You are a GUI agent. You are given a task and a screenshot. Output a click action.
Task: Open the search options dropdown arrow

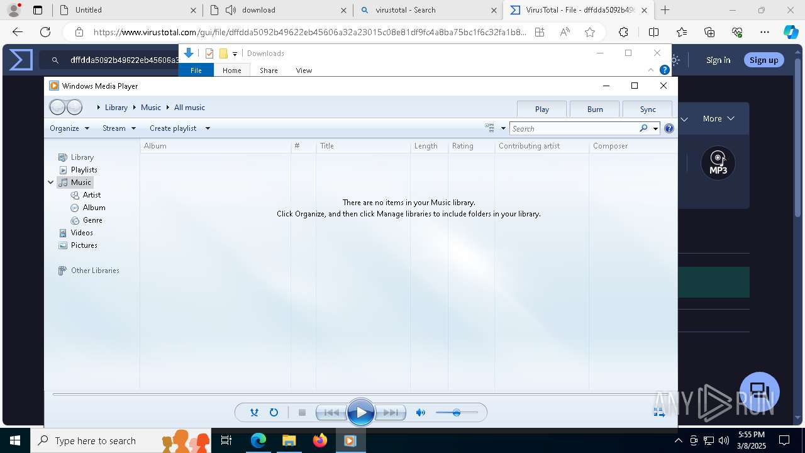point(655,128)
